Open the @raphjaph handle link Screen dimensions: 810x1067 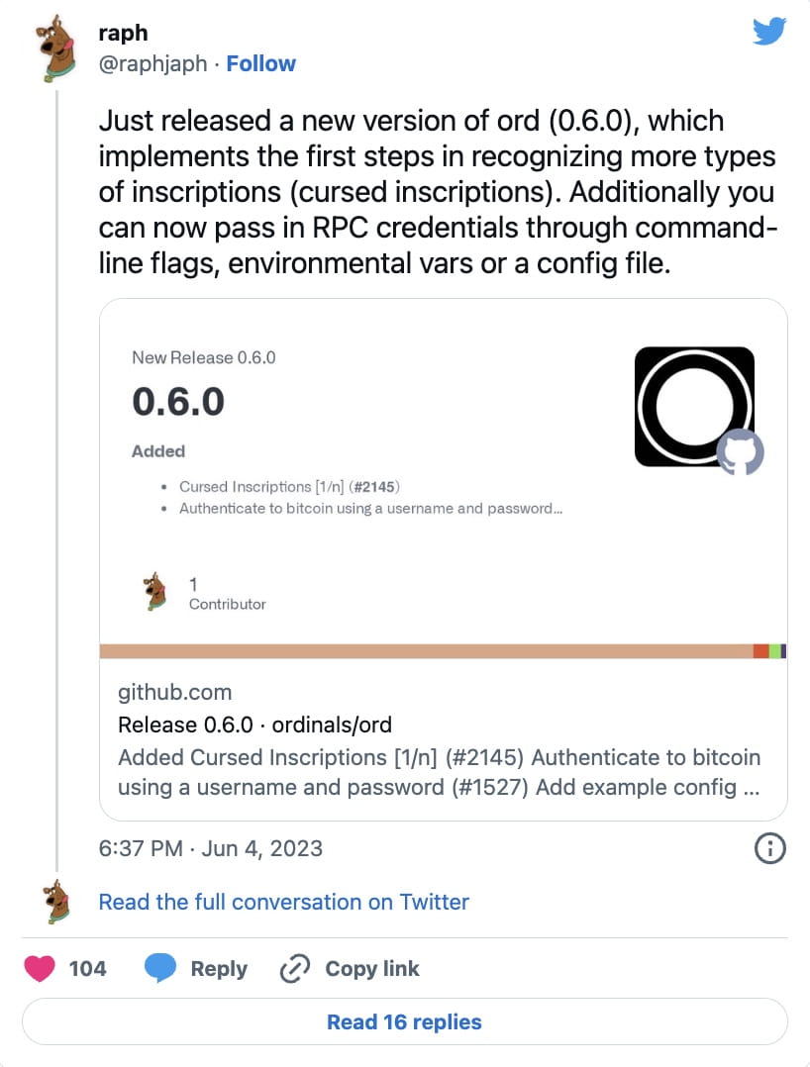click(153, 63)
